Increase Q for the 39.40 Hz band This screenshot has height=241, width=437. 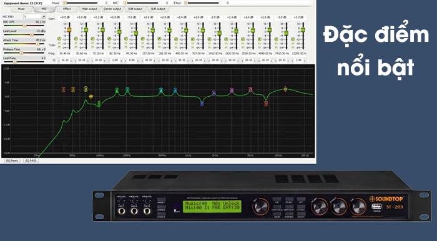71,60
